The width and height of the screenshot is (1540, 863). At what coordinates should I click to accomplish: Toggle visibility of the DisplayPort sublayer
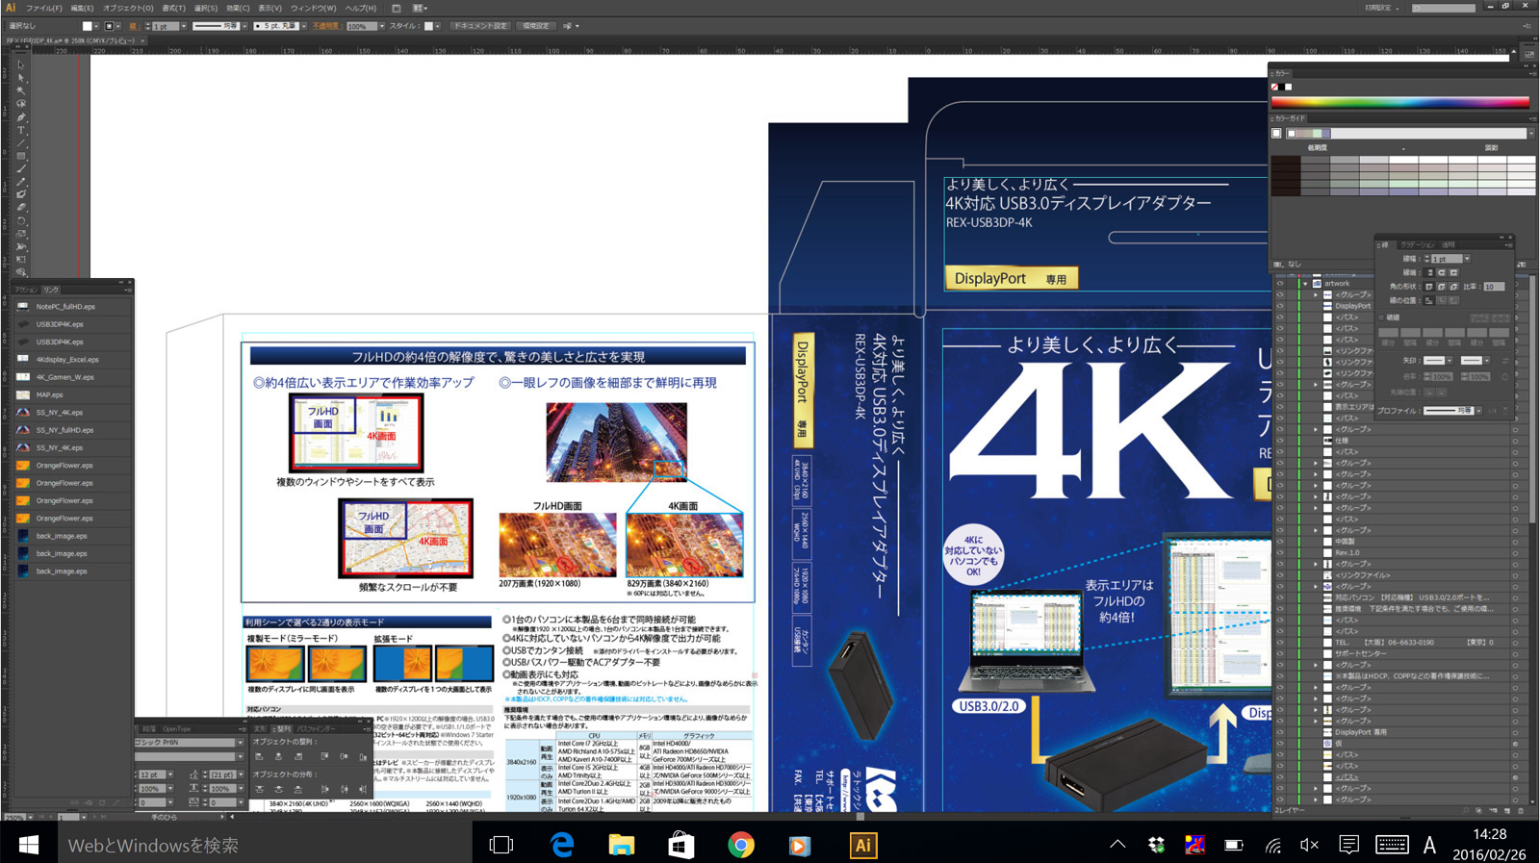(x=1280, y=306)
